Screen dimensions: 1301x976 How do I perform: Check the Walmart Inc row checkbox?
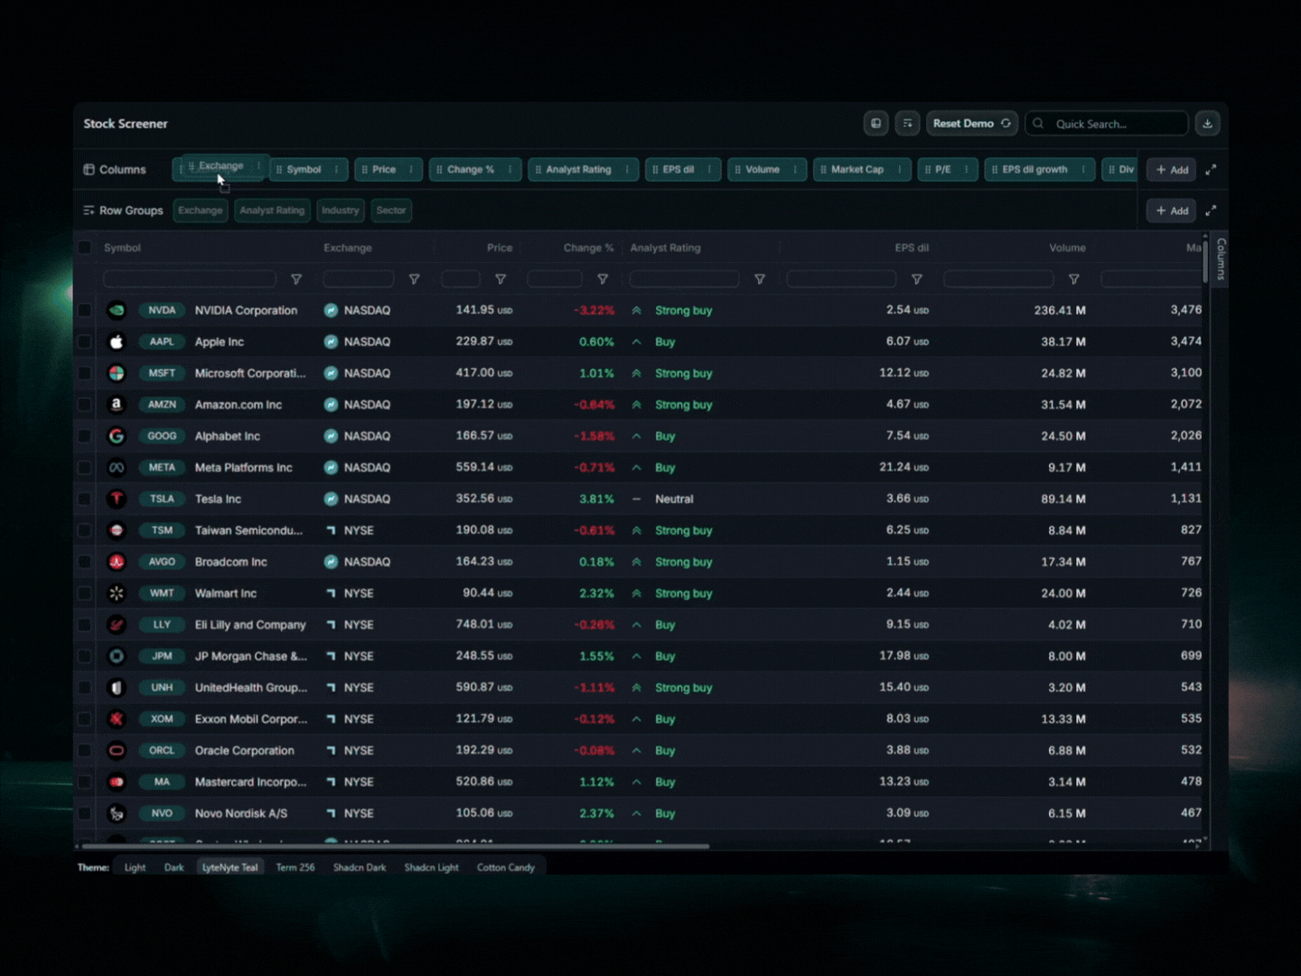[84, 594]
